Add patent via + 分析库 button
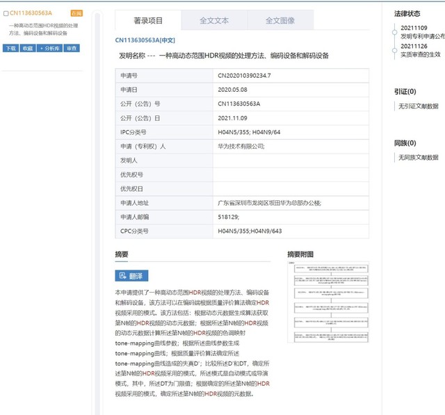This screenshot has width=445, height=415. point(50,48)
